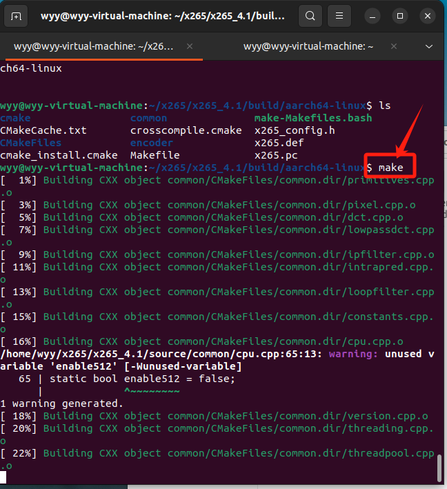Click the crosscompile.cmake file name
The height and width of the screenshot is (489, 447).
click(x=186, y=130)
